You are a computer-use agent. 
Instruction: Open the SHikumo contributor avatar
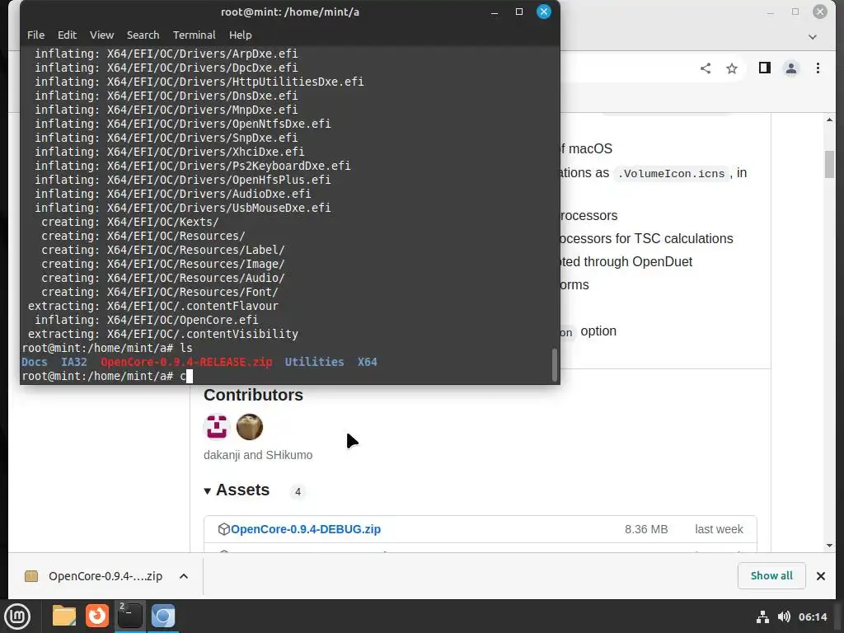pos(249,428)
